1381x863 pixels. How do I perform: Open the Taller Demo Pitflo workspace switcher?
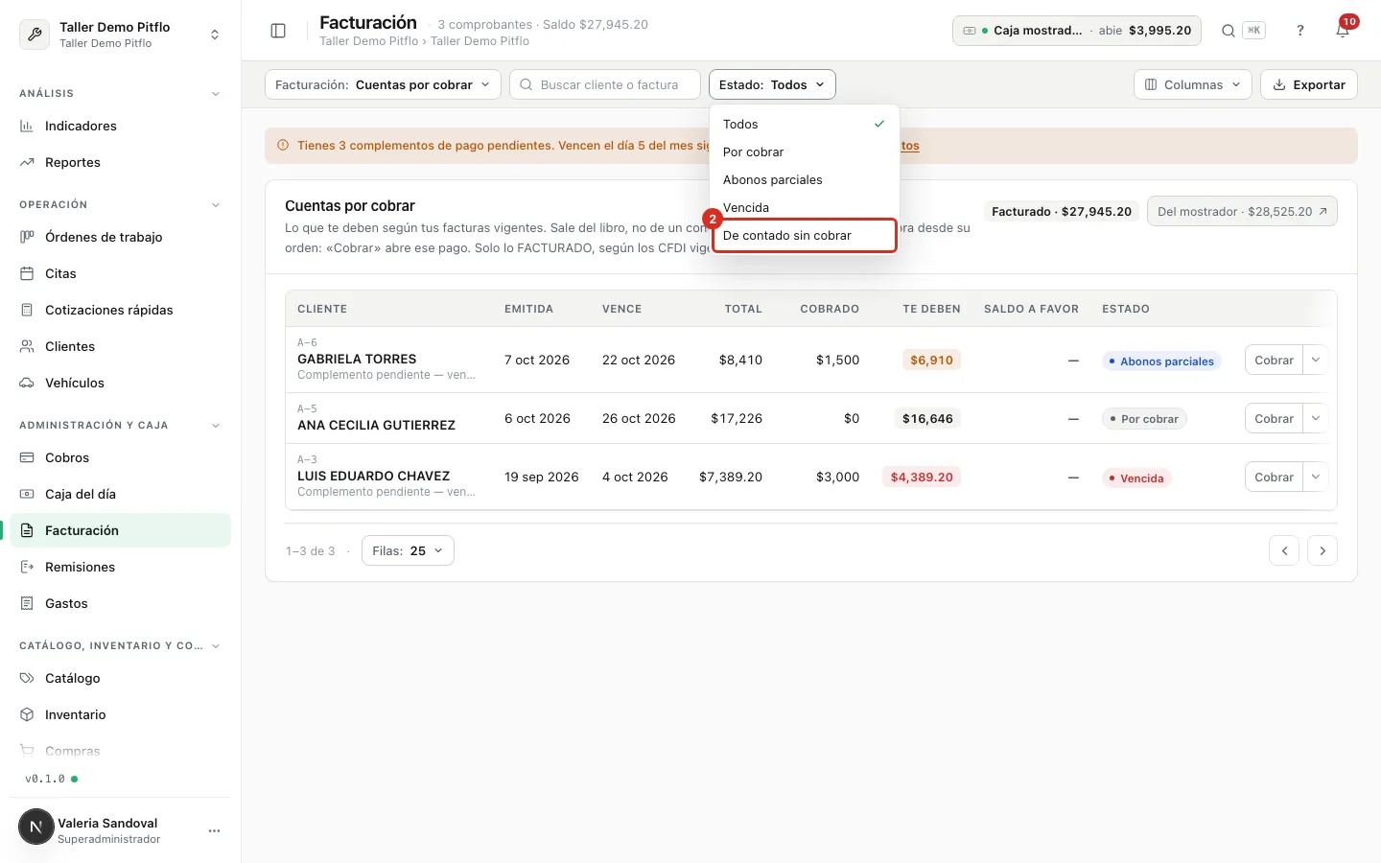pyautogui.click(x=120, y=35)
